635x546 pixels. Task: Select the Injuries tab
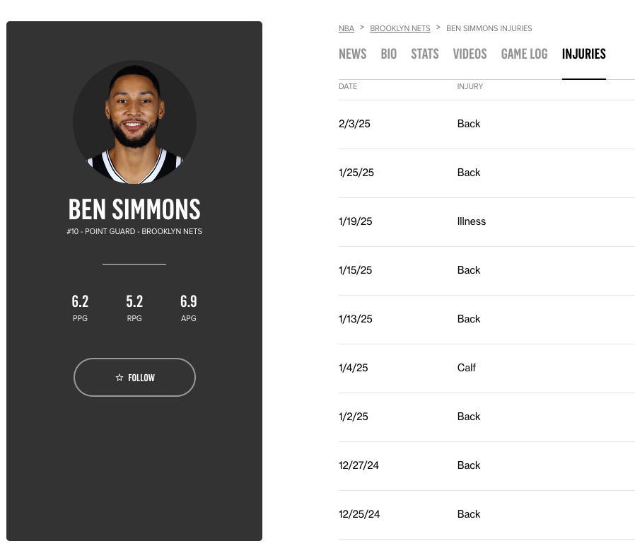pyautogui.click(x=583, y=54)
